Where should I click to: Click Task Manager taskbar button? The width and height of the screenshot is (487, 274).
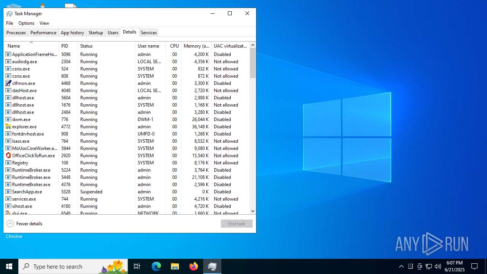[x=212, y=266]
